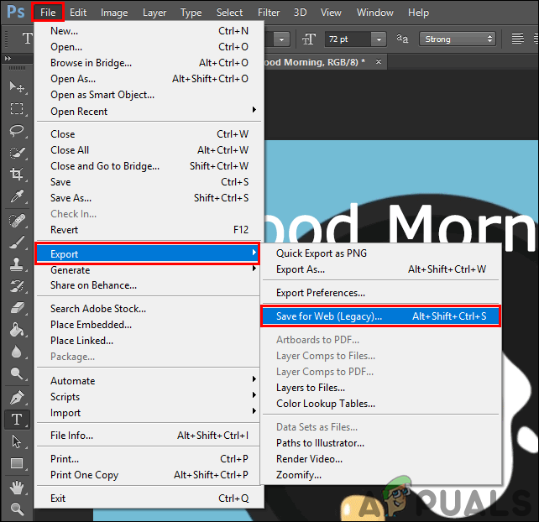Select the Zoom tool
This screenshot has height=522, width=539.
tap(17, 509)
